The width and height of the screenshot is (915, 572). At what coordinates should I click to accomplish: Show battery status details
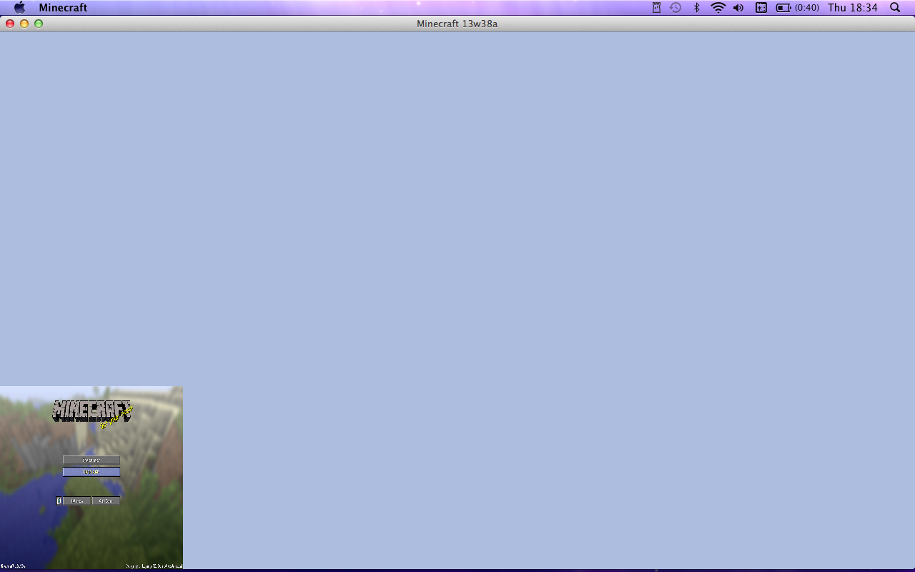[797, 8]
